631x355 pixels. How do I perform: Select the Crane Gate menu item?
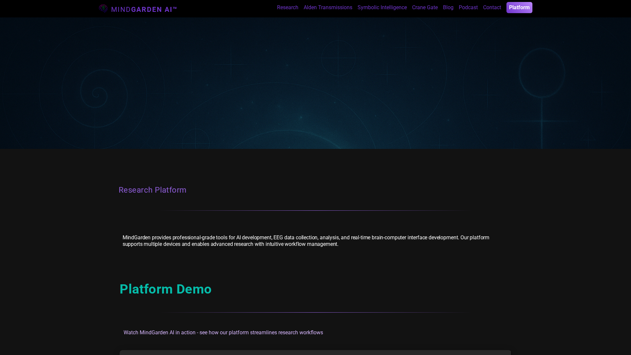pos(425,8)
